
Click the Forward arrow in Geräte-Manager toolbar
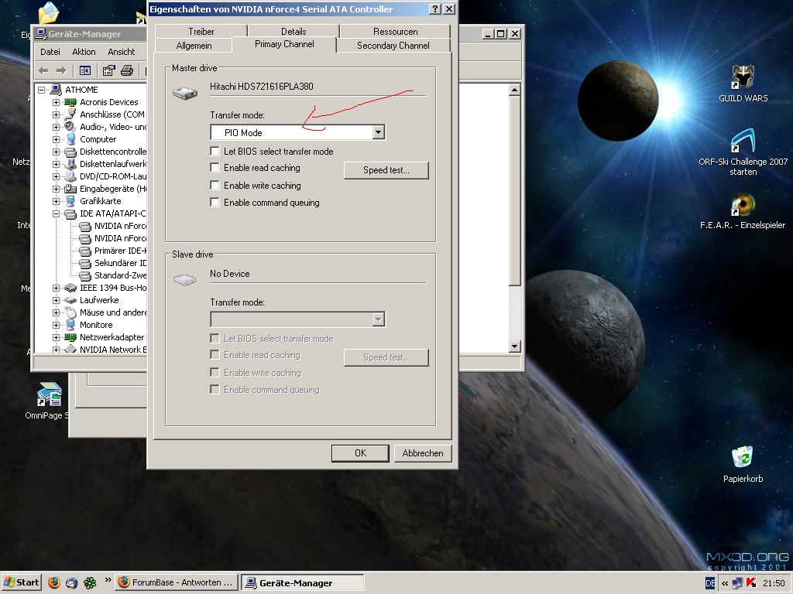(x=61, y=70)
